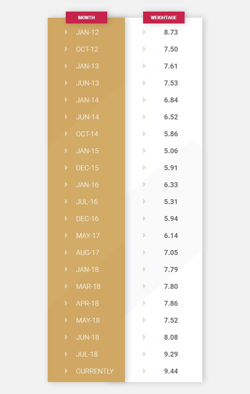Click the arrow icon beside JAN-12
The image size is (250, 394).
(66, 32)
